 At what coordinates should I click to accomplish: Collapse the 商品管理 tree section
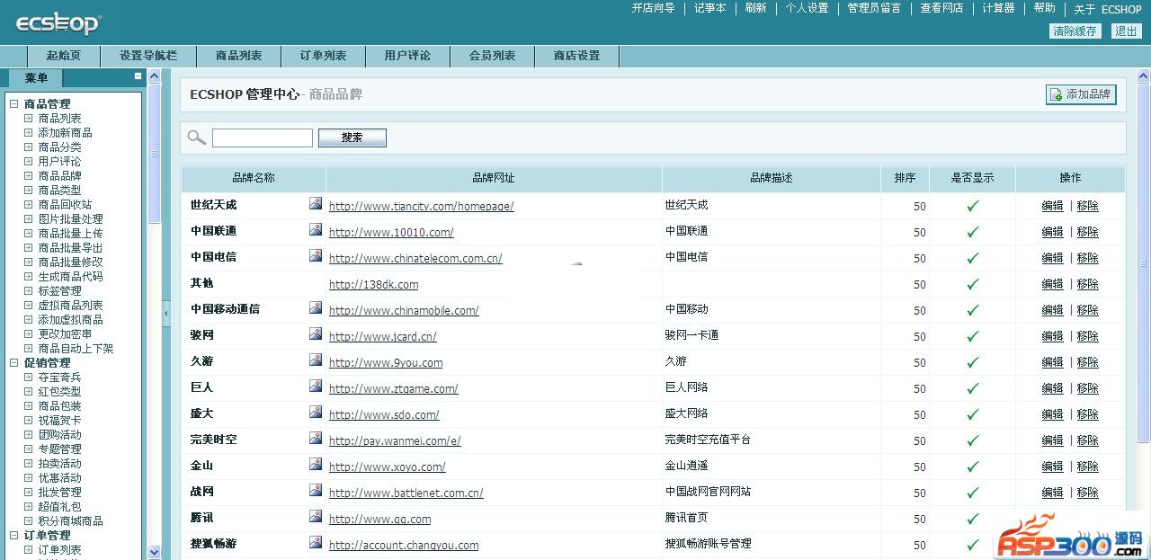pos(14,104)
